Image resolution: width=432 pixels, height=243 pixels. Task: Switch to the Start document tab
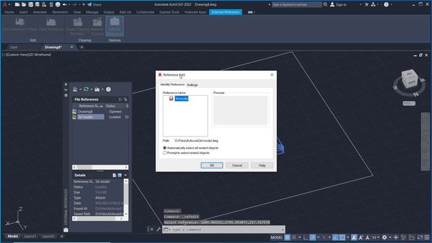[x=13, y=47]
